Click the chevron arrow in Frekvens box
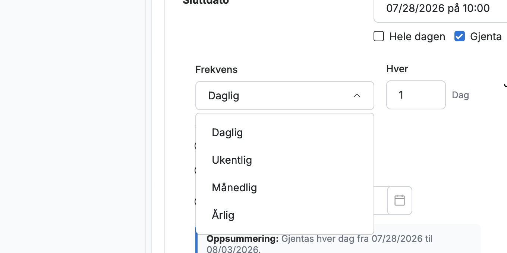This screenshot has height=253, width=507. [x=357, y=96]
